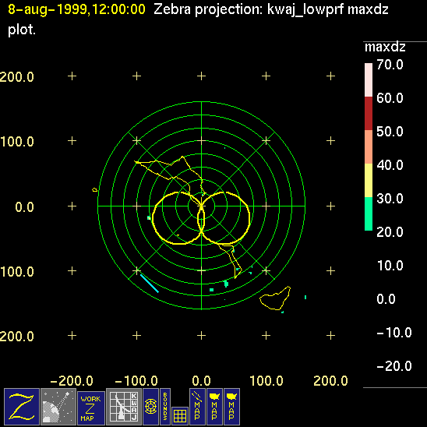
Task: Click the large yellow Z Zebra icon
Action: tap(22, 407)
